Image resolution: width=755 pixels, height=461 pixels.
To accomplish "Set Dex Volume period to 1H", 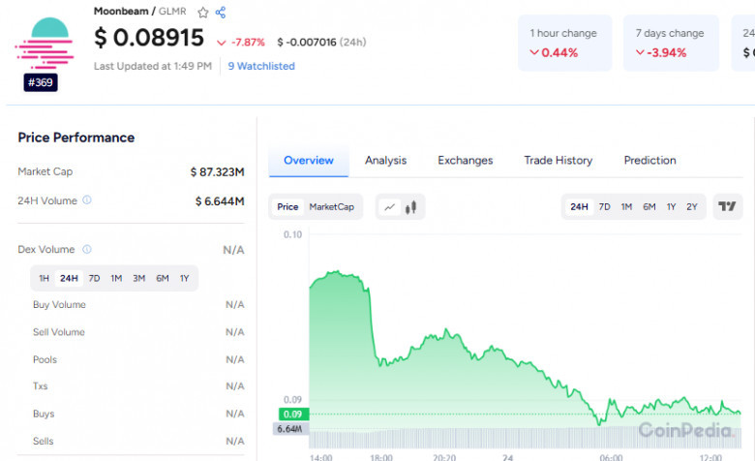I will tap(44, 278).
